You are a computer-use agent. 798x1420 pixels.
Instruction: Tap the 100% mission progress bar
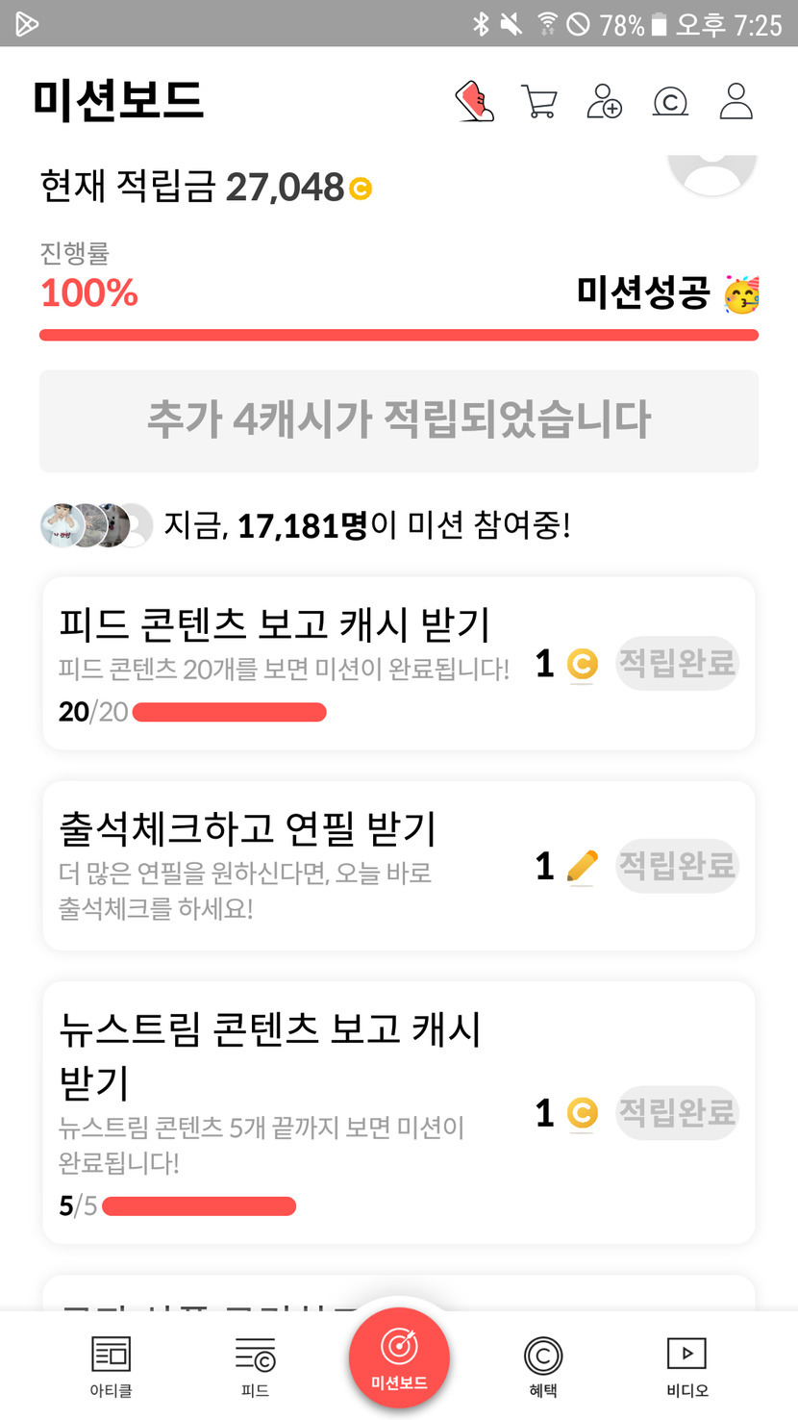[x=399, y=335]
